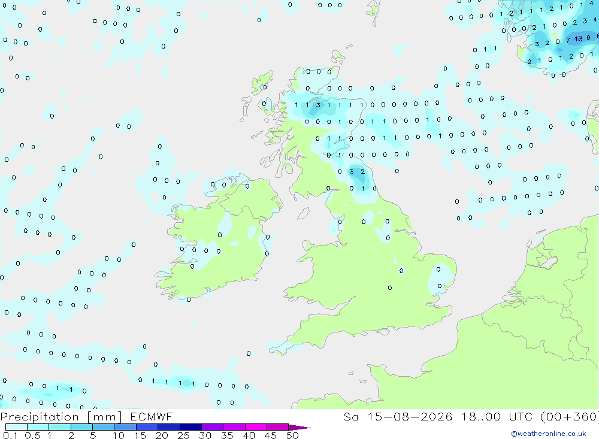Pick the 45–50 mm legend swatch
This screenshot has width=599, height=439.
tap(278, 427)
